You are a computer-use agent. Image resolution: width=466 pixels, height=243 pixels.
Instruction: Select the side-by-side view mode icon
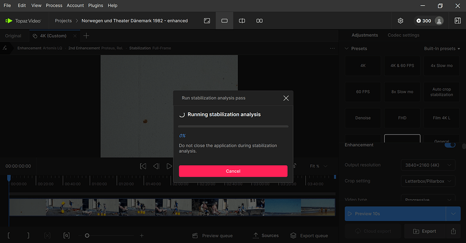tap(259, 21)
